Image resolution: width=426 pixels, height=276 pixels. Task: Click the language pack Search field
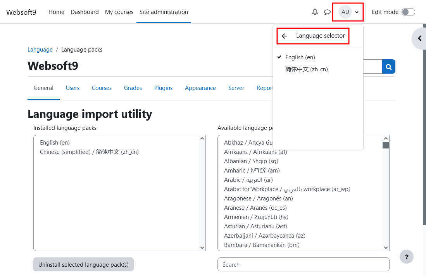pos(303,265)
